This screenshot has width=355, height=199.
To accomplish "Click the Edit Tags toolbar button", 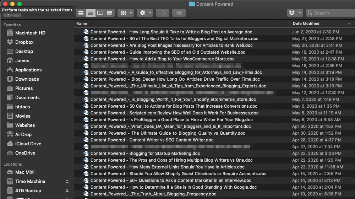I will [x=179, y=13].
